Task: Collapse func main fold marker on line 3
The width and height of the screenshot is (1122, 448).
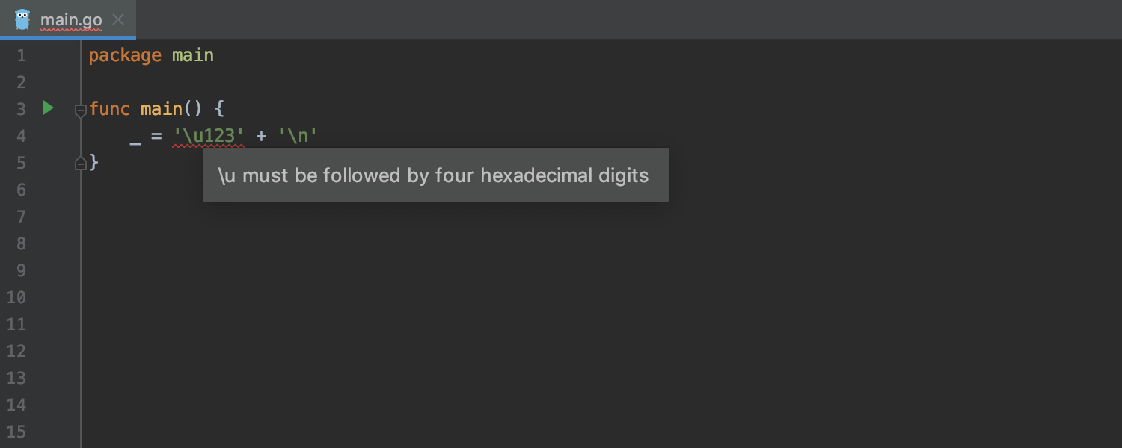Action: (x=81, y=111)
